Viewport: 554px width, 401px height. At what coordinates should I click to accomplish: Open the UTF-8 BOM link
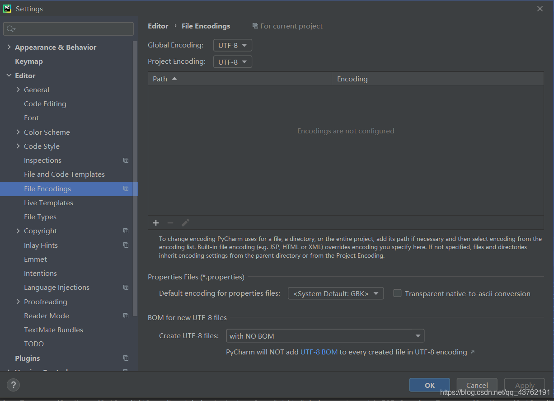coord(319,352)
